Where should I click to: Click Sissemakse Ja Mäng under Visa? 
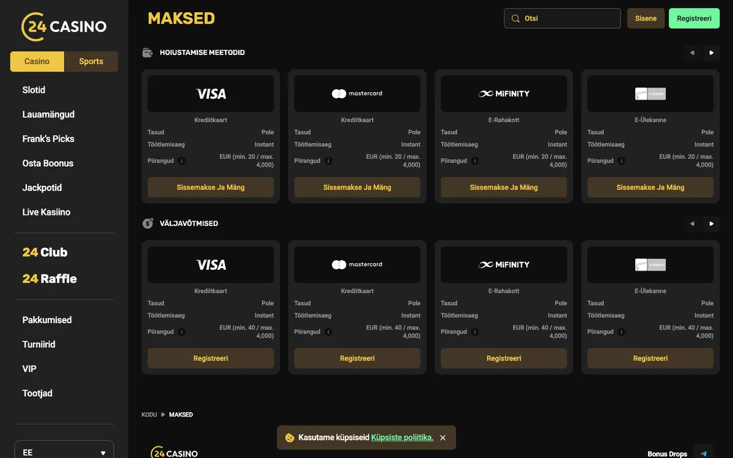pyautogui.click(x=211, y=187)
